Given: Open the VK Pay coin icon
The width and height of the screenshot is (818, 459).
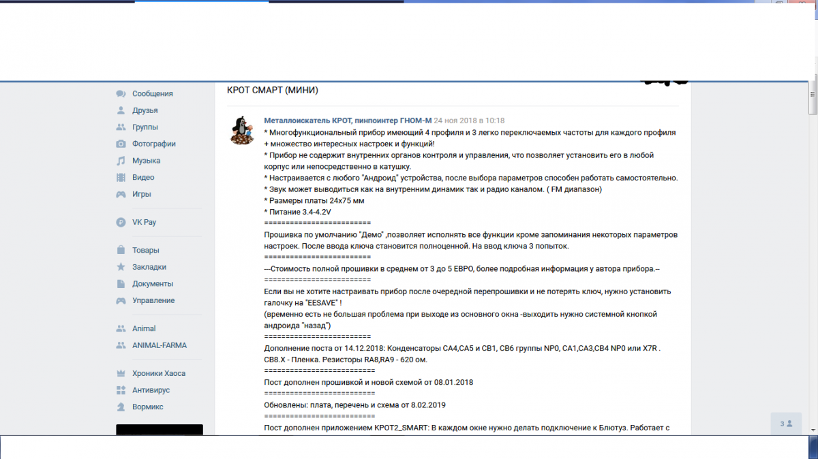Looking at the screenshot, I should [x=121, y=222].
